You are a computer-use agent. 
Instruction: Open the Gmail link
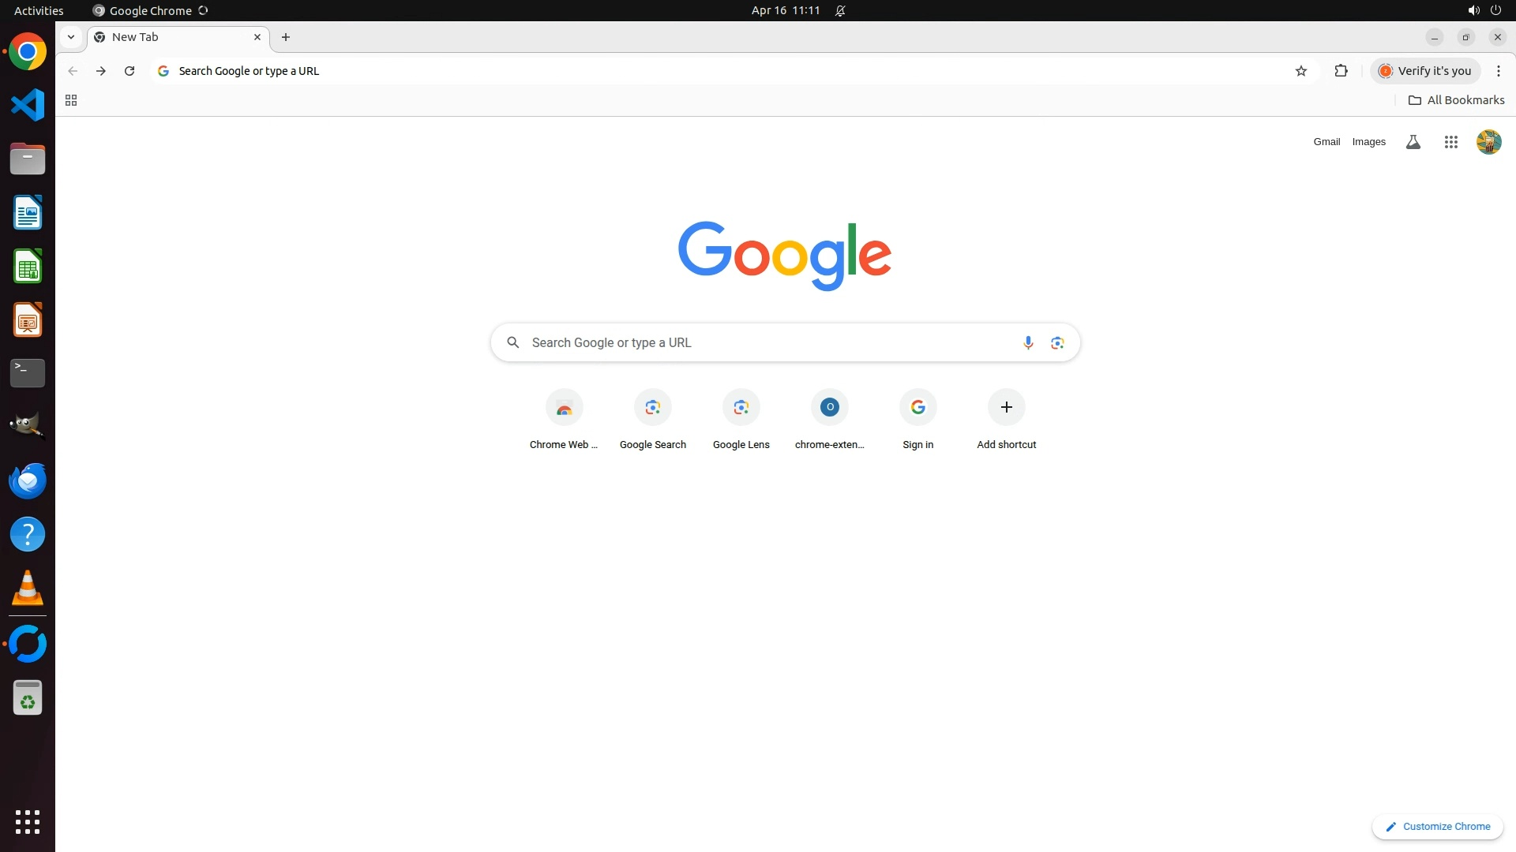tap(1326, 142)
